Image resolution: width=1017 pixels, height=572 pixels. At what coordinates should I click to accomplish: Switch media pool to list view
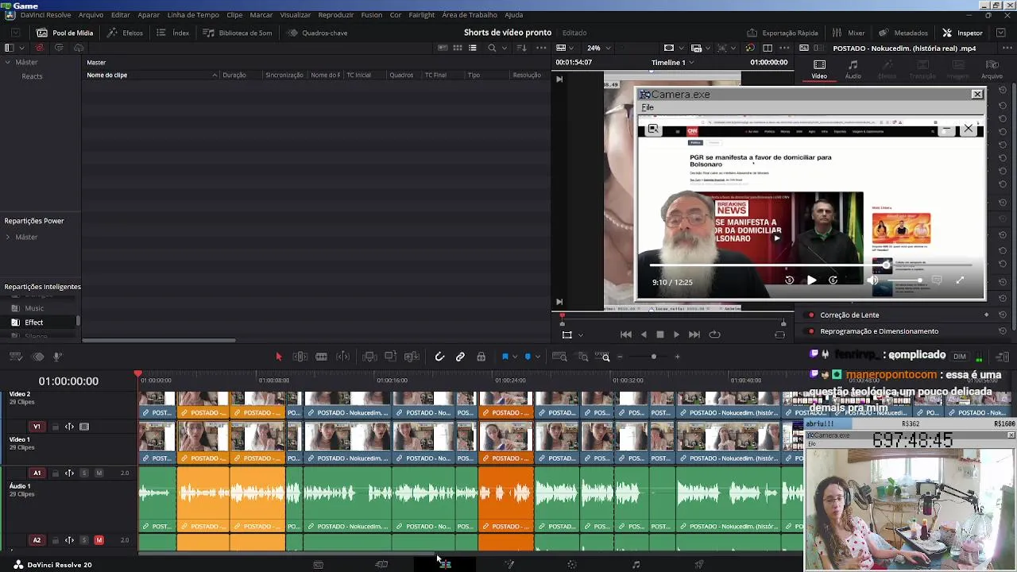[x=473, y=48]
